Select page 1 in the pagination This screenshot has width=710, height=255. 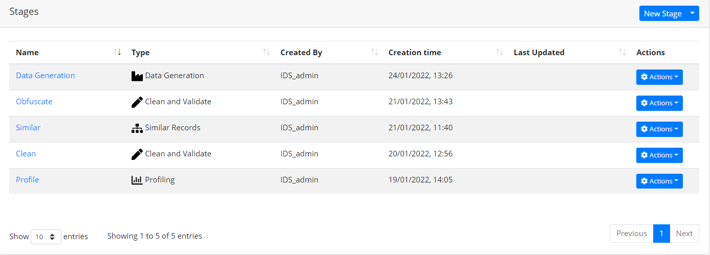pyautogui.click(x=661, y=234)
